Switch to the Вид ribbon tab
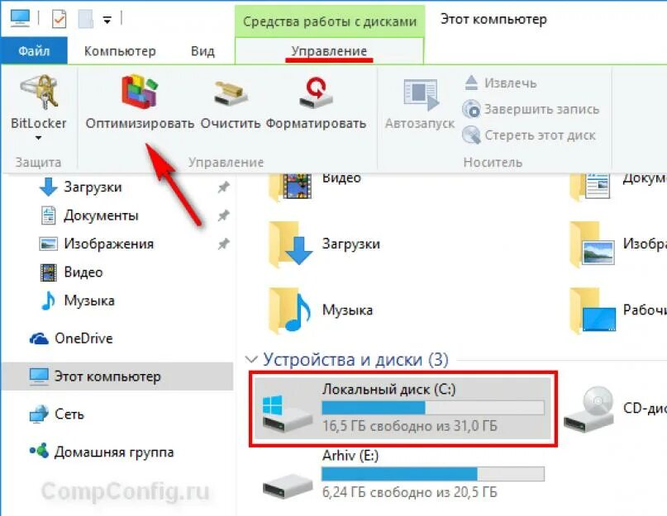 pyautogui.click(x=202, y=51)
